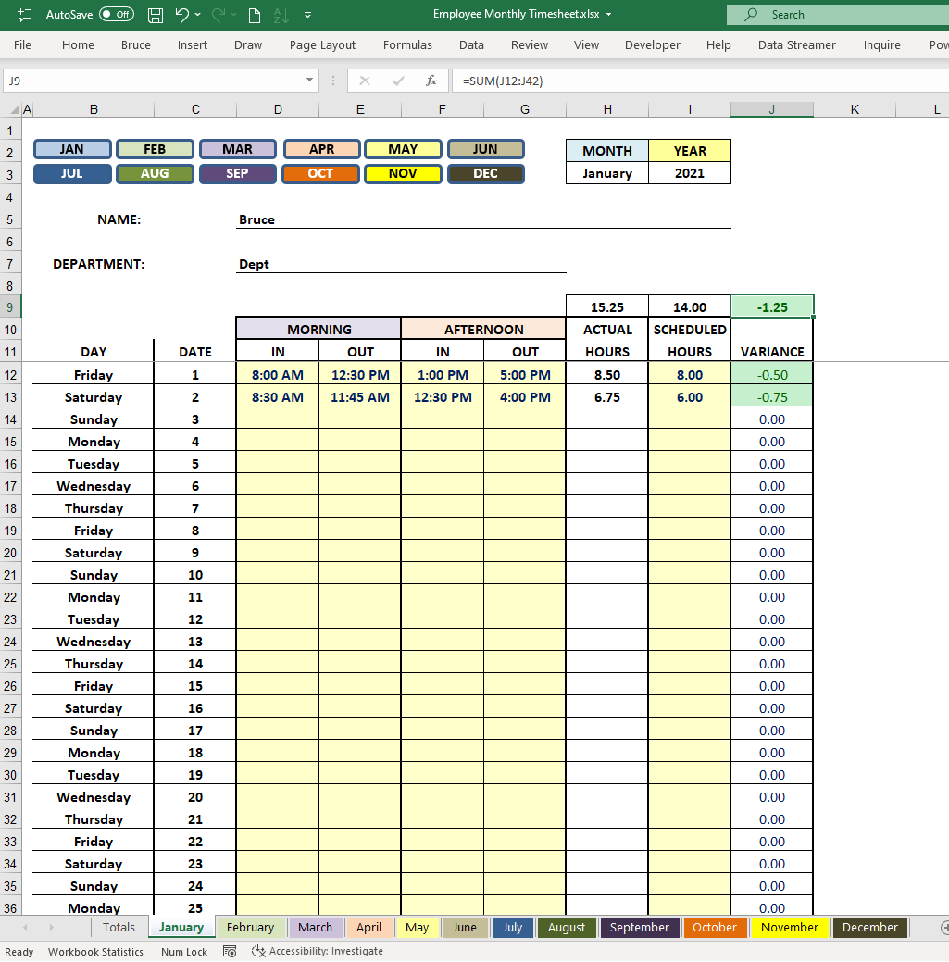Select the Save icon on Quick Access Toolbar
This screenshot has height=962, width=949.
point(156,14)
